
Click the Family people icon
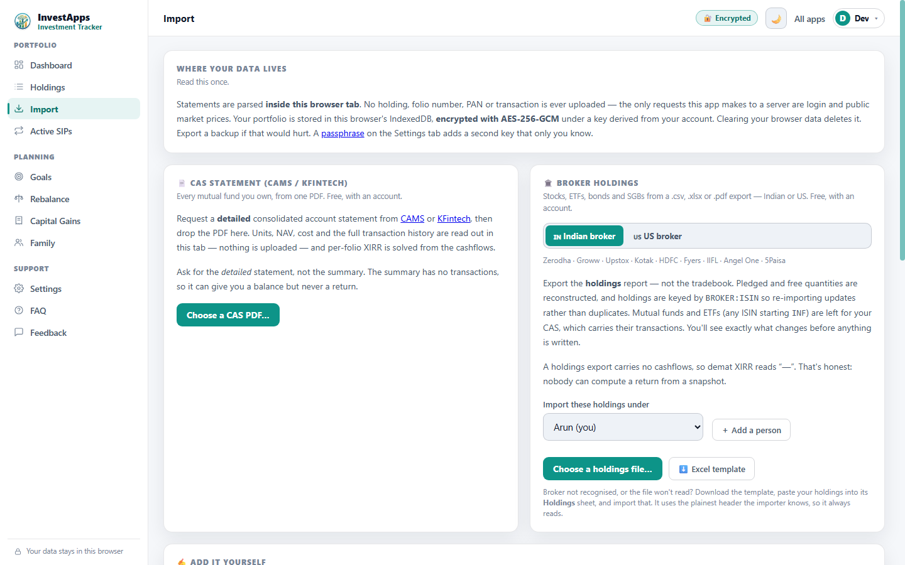pos(19,242)
